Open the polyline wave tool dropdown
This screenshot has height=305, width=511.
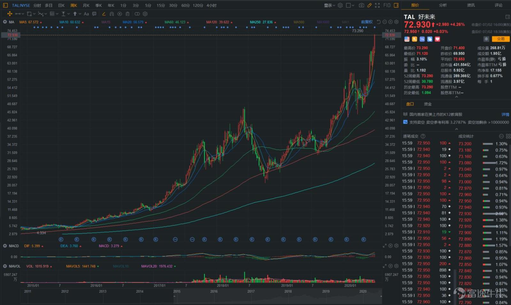click(x=42, y=14)
